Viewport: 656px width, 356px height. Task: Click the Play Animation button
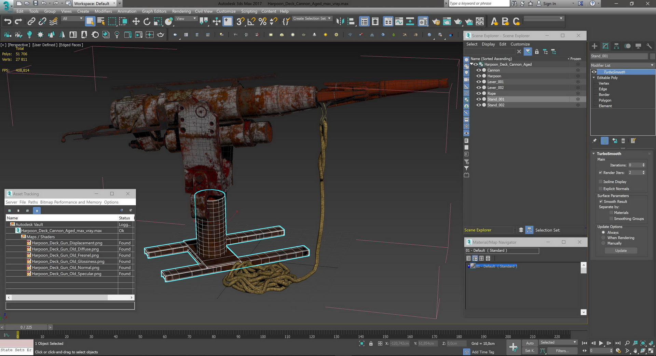tap(601, 343)
